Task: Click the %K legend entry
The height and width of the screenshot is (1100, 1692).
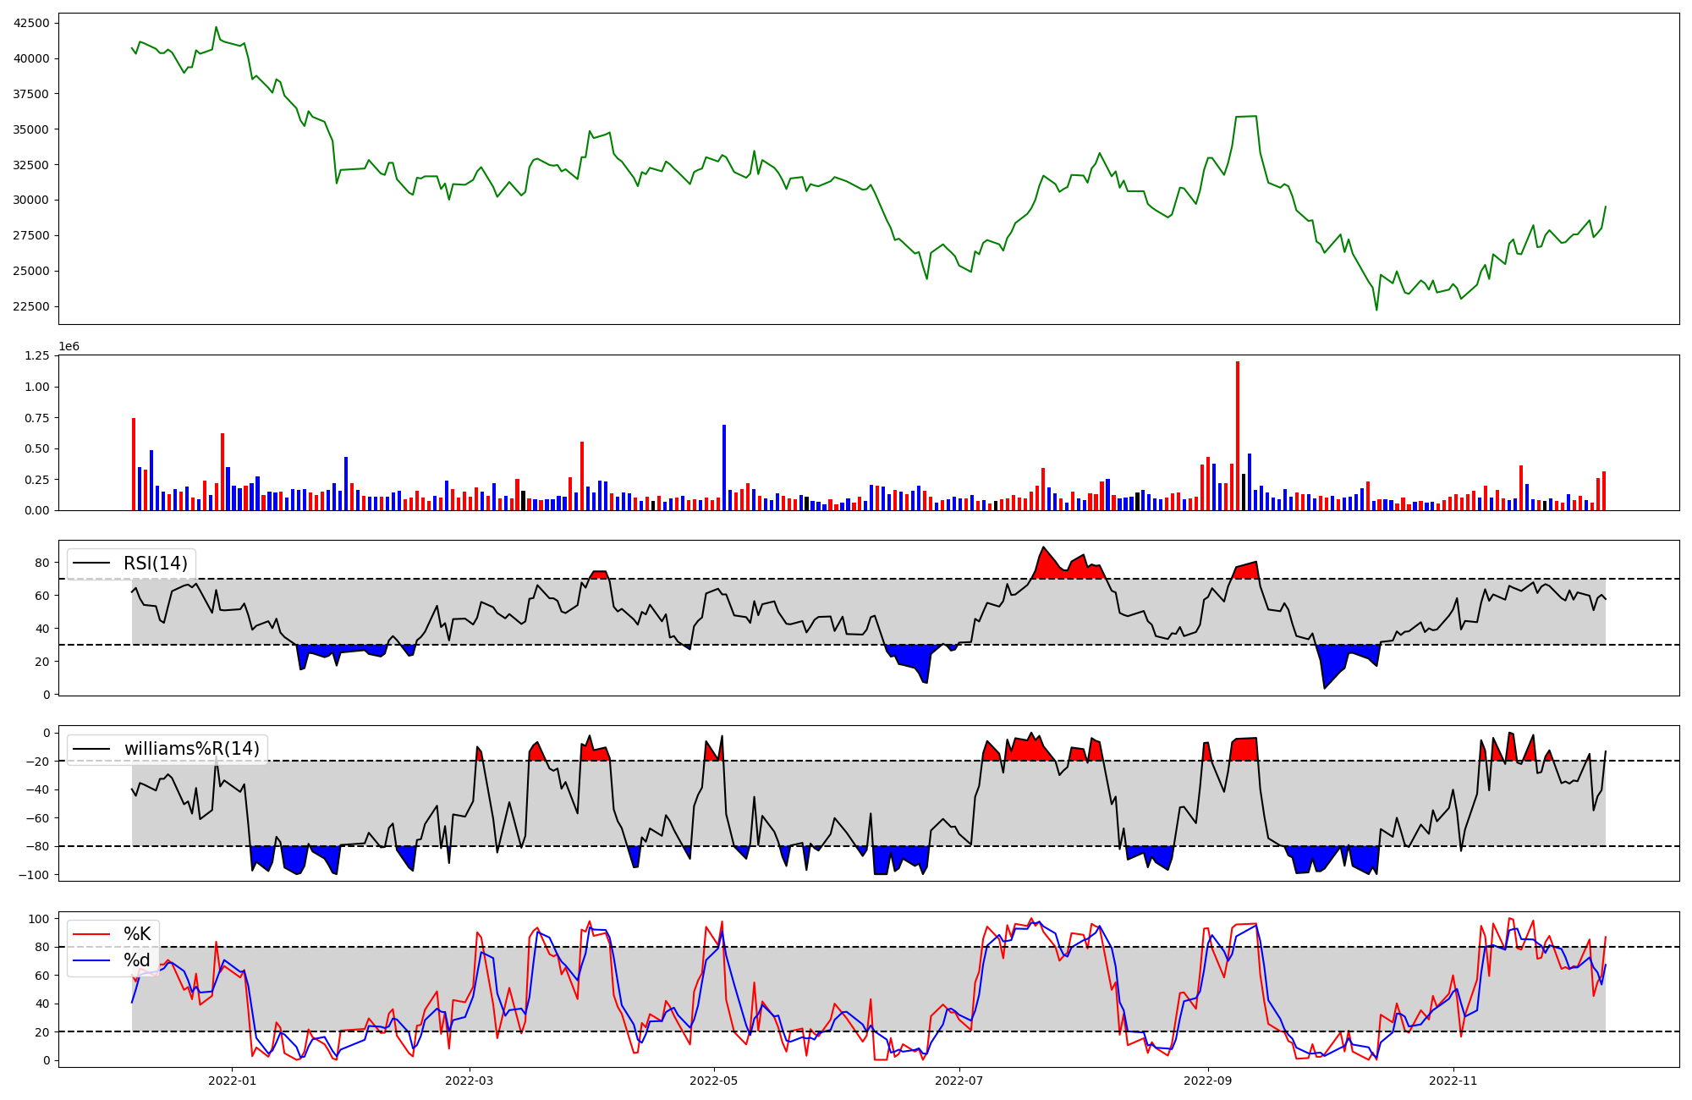Action: (137, 934)
